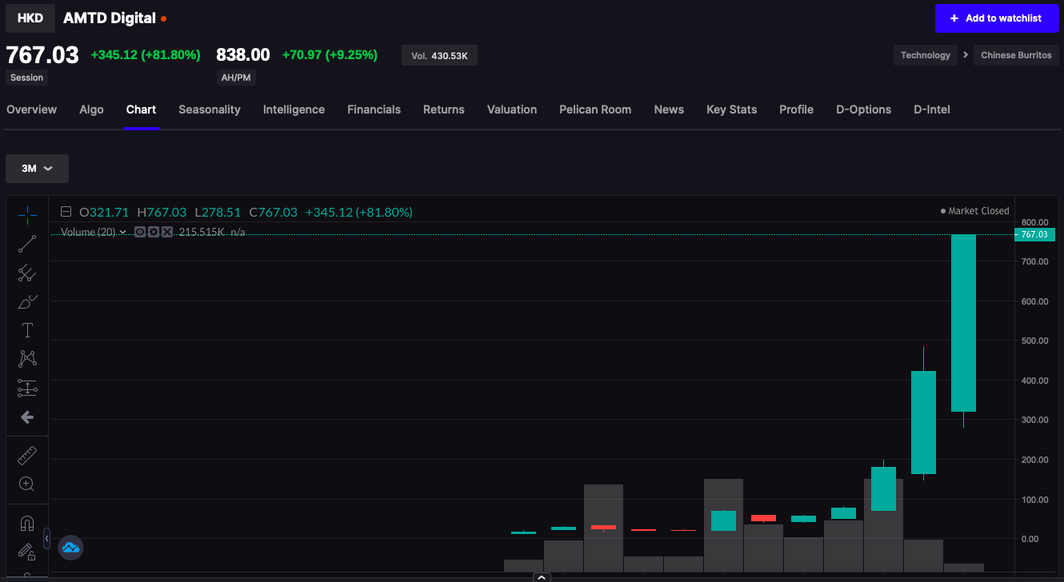Click the HKD ticker badge
The image size is (1064, 582).
[x=30, y=18]
